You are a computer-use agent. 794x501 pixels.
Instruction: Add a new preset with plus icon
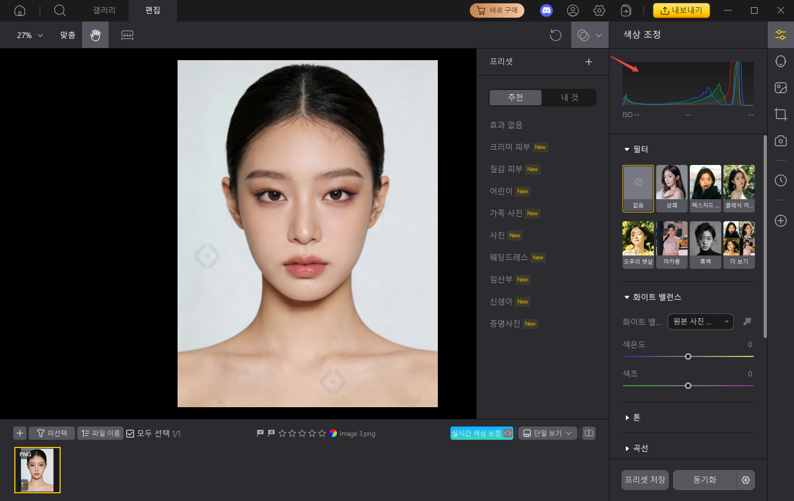[588, 62]
